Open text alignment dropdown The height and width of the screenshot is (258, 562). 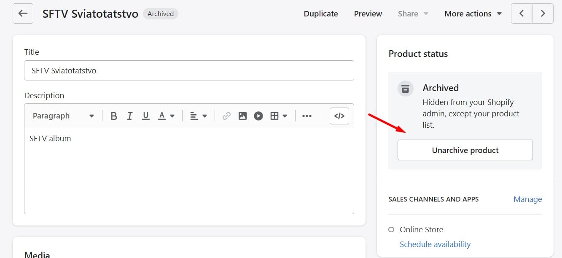(x=199, y=116)
